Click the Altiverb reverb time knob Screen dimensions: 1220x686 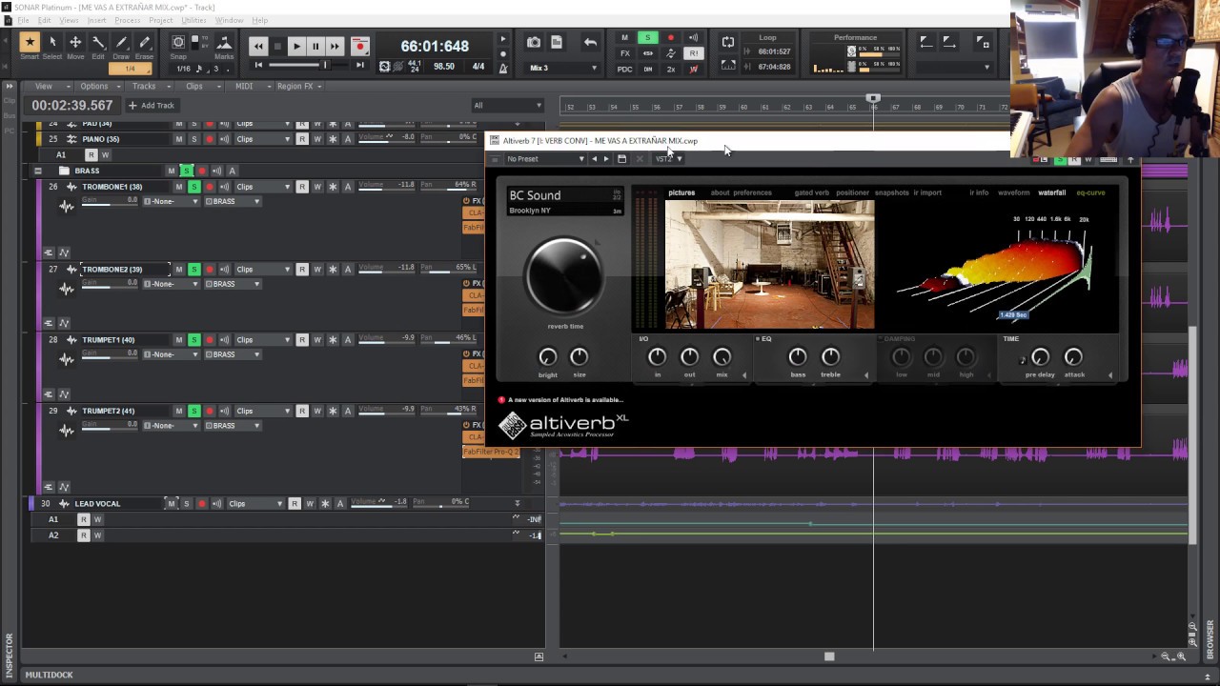pos(564,276)
